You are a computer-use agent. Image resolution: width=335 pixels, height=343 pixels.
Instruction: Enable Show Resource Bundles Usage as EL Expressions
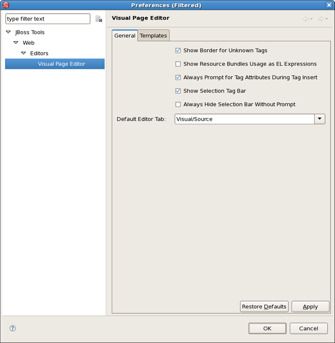pos(178,64)
